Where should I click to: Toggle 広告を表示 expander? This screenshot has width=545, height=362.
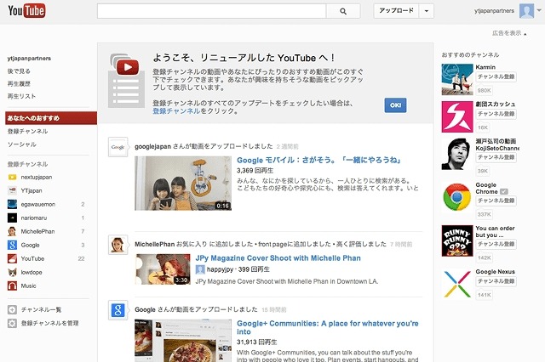click(x=509, y=33)
